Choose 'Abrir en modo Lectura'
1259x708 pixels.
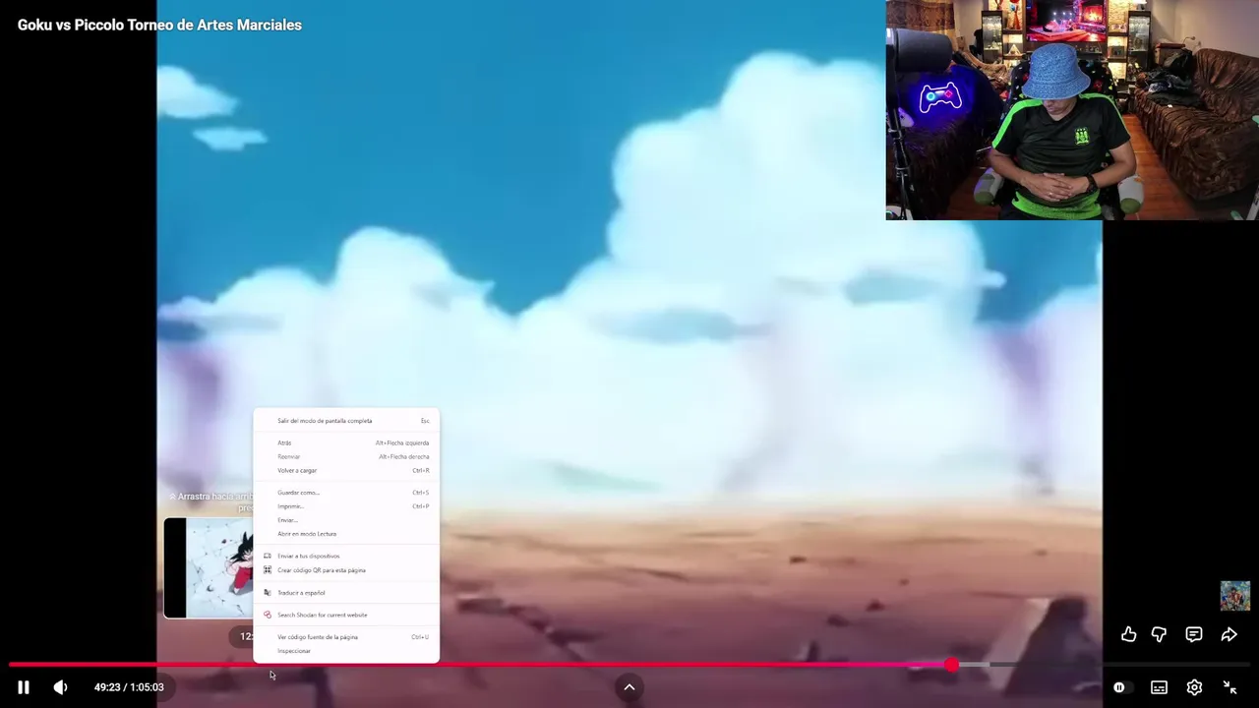click(346, 534)
